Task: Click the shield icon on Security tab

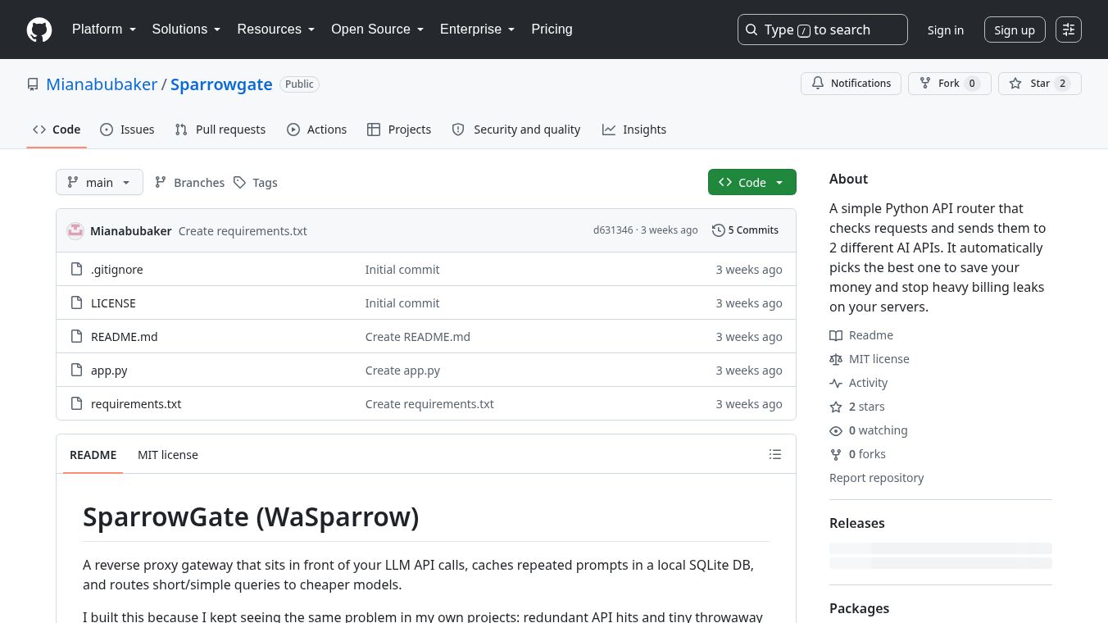Action: pos(458,130)
